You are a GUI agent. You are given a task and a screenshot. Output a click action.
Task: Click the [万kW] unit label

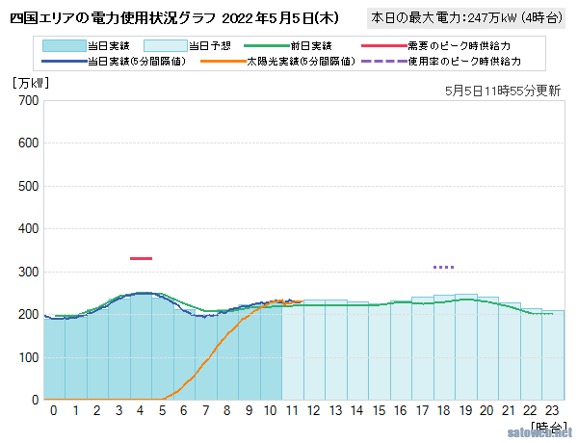[31, 82]
